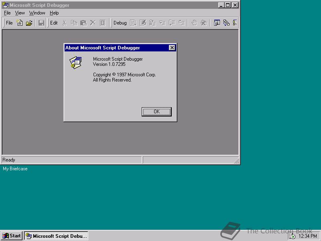Image resolution: width=321 pixels, height=241 pixels.
Task: Click the Clear All Breakpoints icon
Action: click(x=204, y=23)
